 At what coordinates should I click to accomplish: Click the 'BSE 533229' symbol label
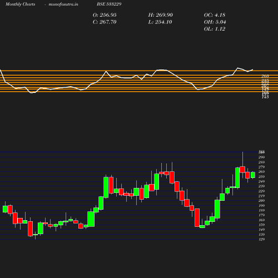[109, 4]
